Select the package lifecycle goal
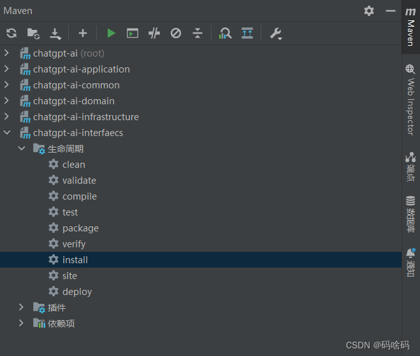The height and width of the screenshot is (356, 420). pos(80,228)
